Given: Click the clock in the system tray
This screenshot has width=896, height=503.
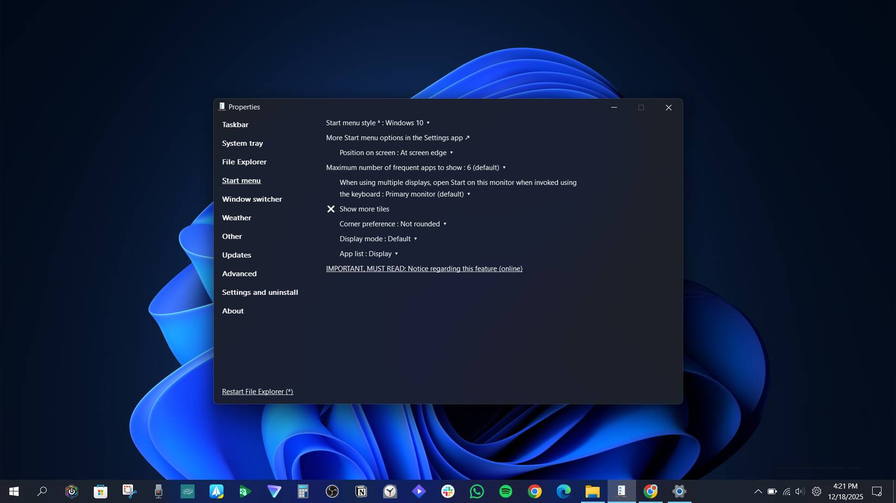Looking at the screenshot, I should click(x=845, y=492).
